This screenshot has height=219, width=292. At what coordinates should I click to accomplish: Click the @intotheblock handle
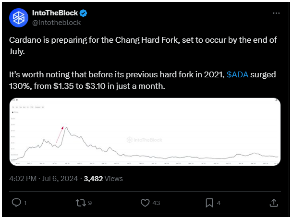[56, 23]
